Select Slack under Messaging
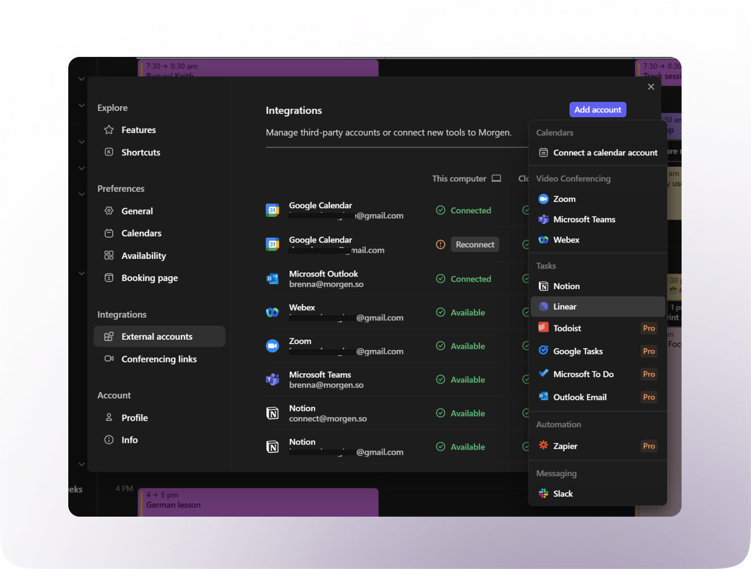 tap(597, 493)
